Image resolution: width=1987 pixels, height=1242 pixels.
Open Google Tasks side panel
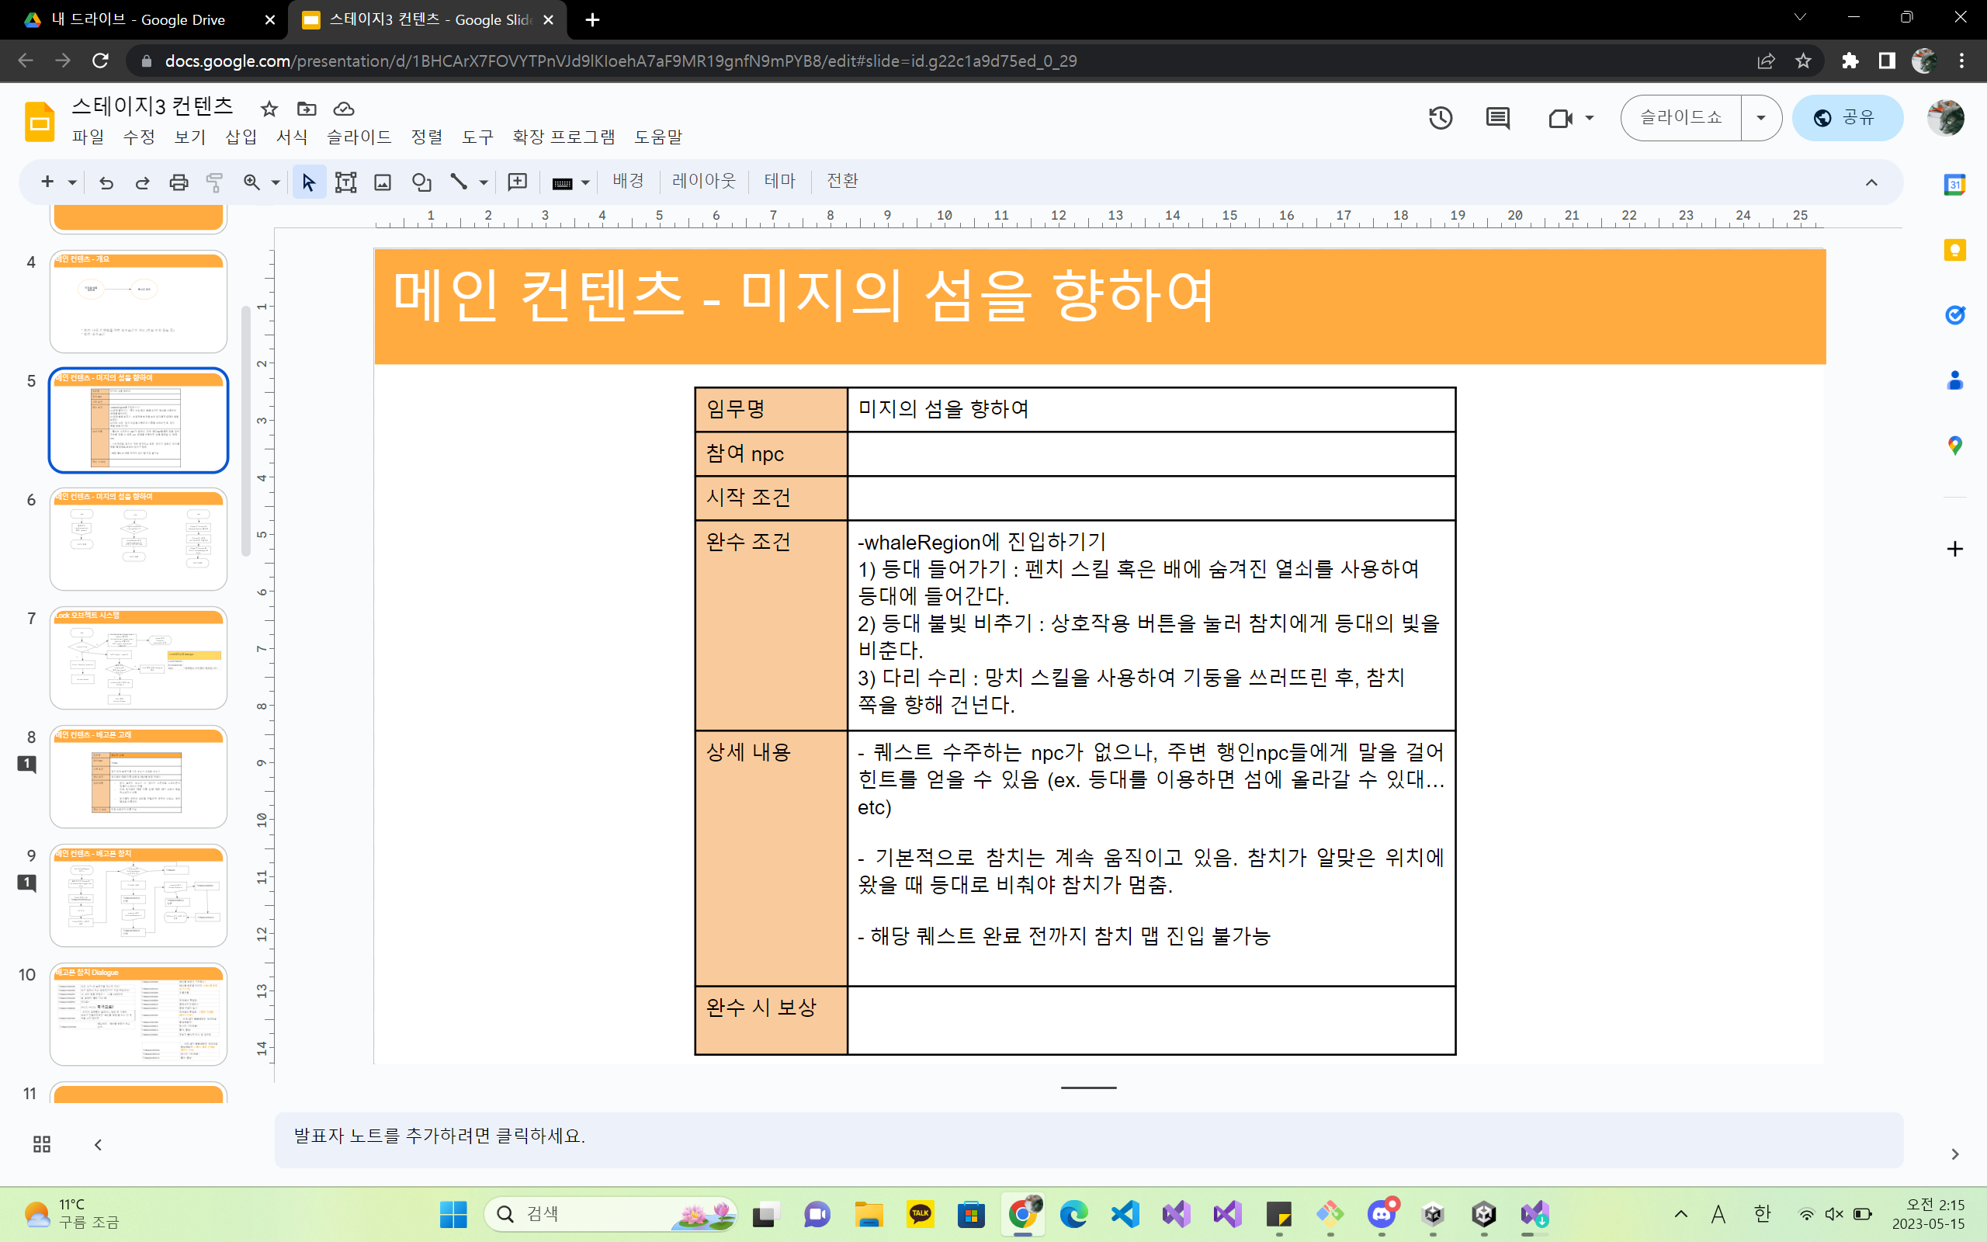tap(1954, 314)
